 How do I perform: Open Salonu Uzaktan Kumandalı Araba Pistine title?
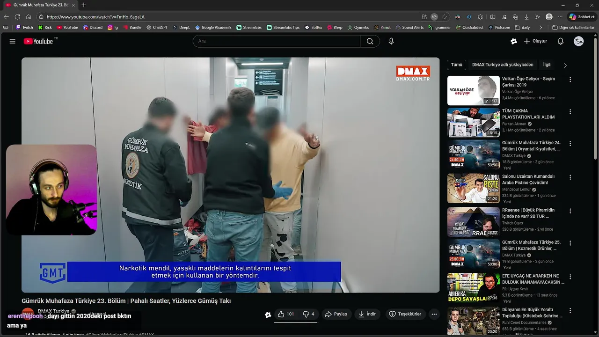[x=528, y=179]
